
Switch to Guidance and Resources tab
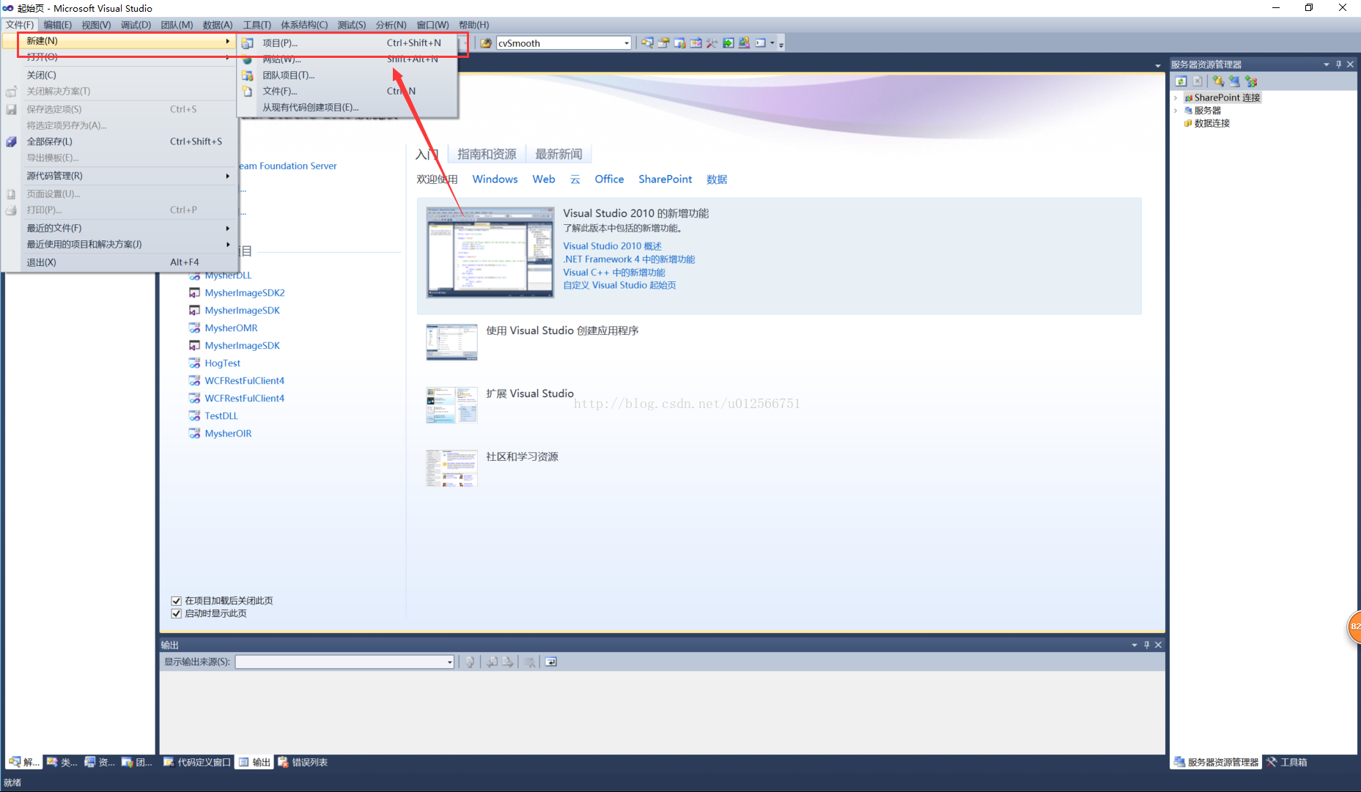pyautogui.click(x=487, y=154)
